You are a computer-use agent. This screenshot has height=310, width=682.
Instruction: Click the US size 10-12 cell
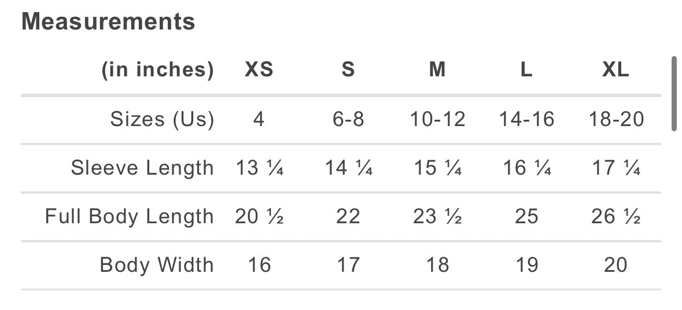coord(437,120)
